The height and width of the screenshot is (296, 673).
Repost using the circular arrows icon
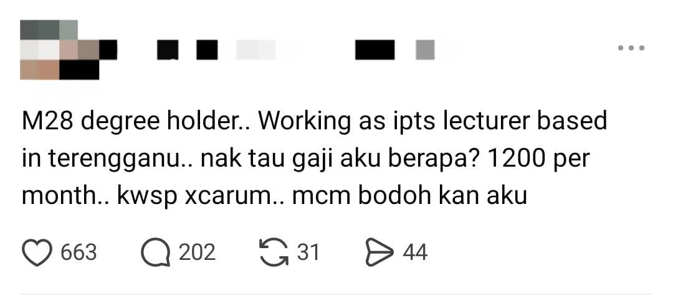pyautogui.click(x=274, y=252)
